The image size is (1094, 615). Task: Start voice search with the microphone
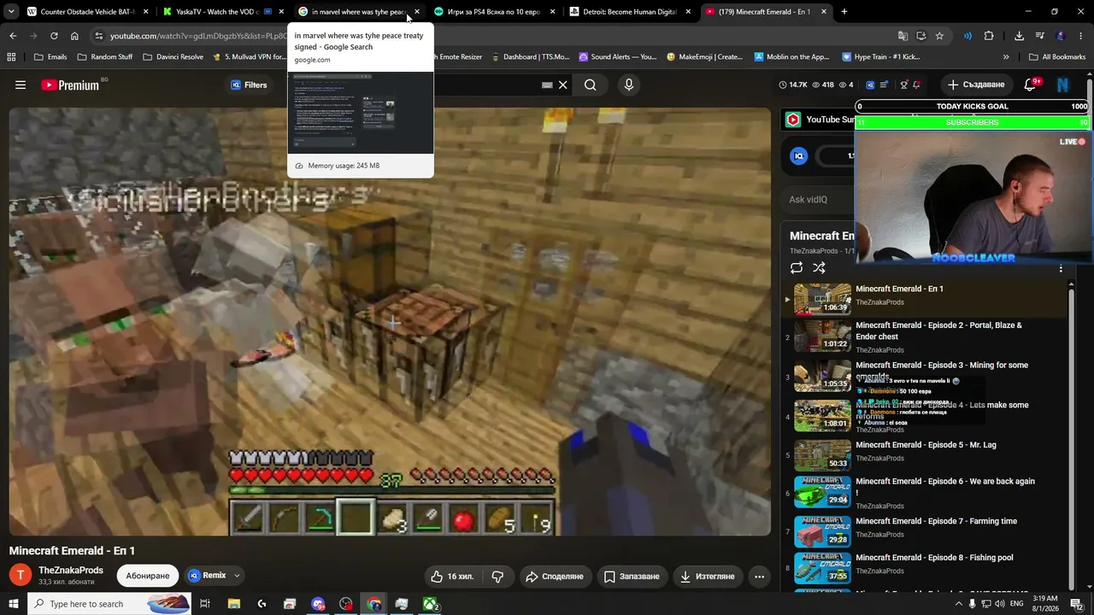(x=629, y=85)
